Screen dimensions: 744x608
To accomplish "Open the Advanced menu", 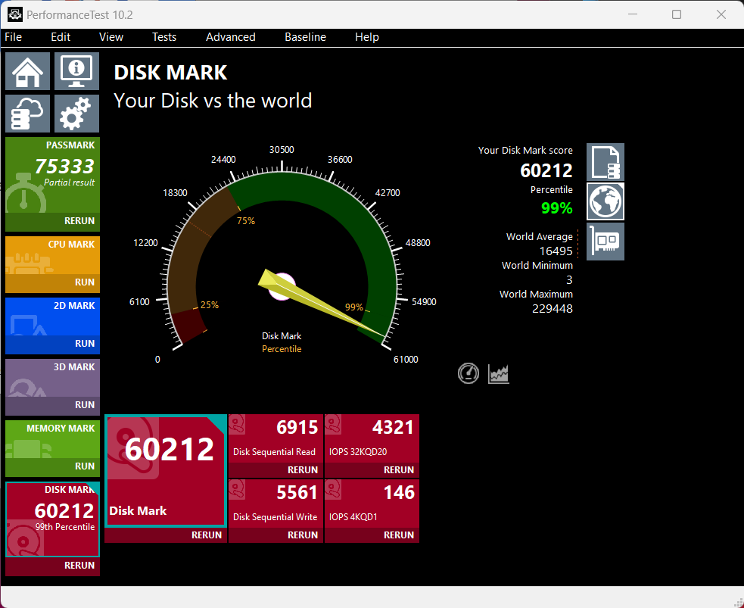I will [231, 37].
